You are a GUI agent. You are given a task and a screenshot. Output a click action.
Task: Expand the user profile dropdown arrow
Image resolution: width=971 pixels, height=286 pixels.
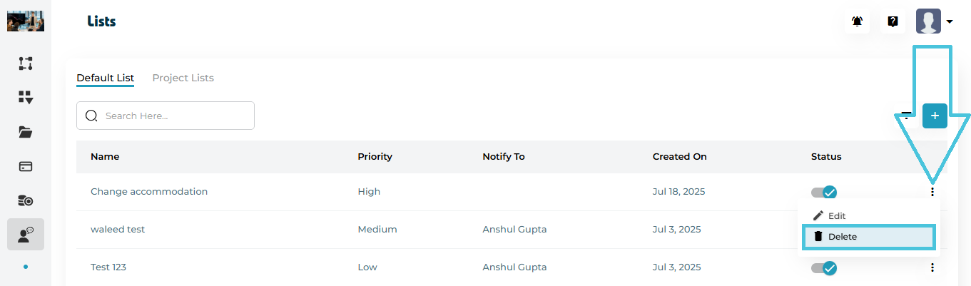pyautogui.click(x=950, y=22)
